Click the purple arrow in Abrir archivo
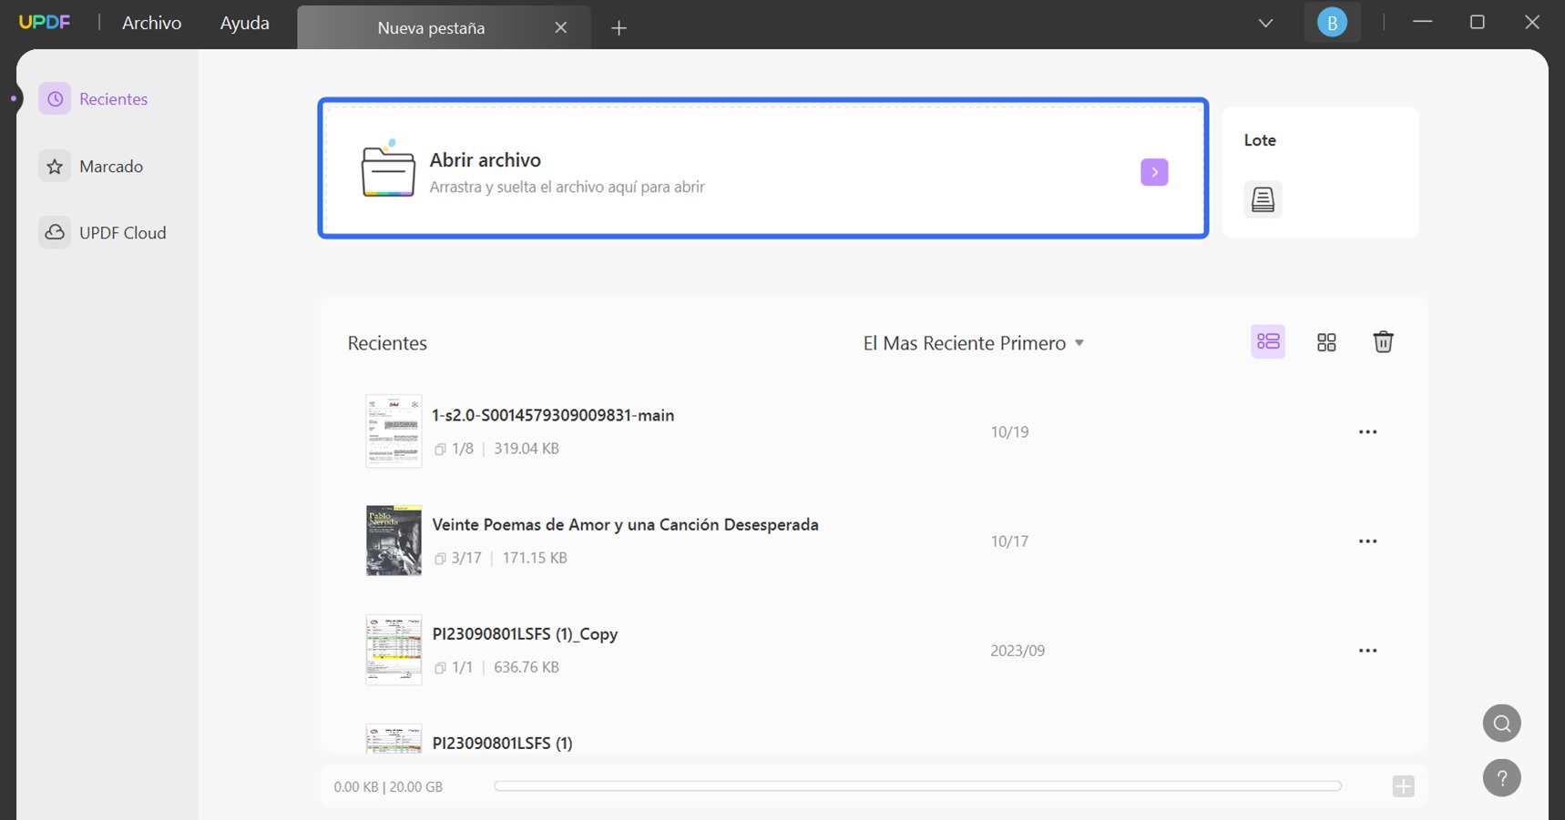The height and width of the screenshot is (820, 1565). [x=1154, y=172]
